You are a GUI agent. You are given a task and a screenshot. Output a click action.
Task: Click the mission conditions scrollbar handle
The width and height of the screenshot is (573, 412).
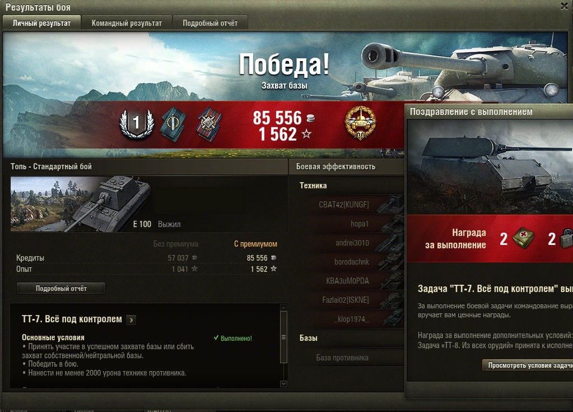point(283,337)
